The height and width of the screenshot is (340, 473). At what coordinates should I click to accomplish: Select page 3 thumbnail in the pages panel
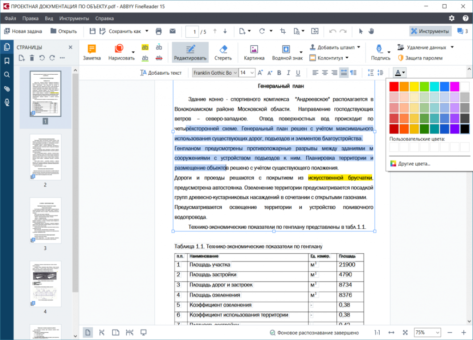(x=45, y=221)
